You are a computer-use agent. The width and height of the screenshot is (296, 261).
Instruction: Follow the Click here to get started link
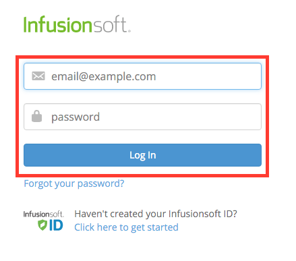click(126, 227)
